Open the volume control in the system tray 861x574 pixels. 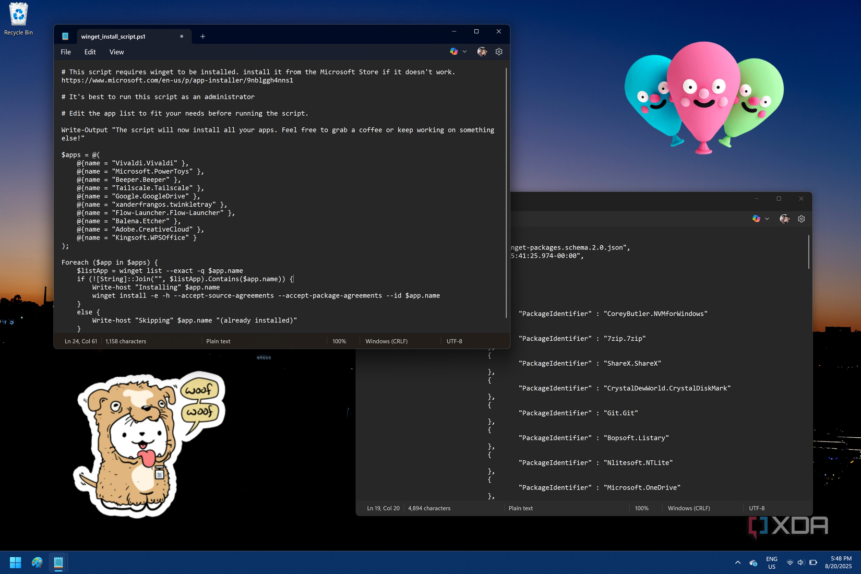click(801, 563)
